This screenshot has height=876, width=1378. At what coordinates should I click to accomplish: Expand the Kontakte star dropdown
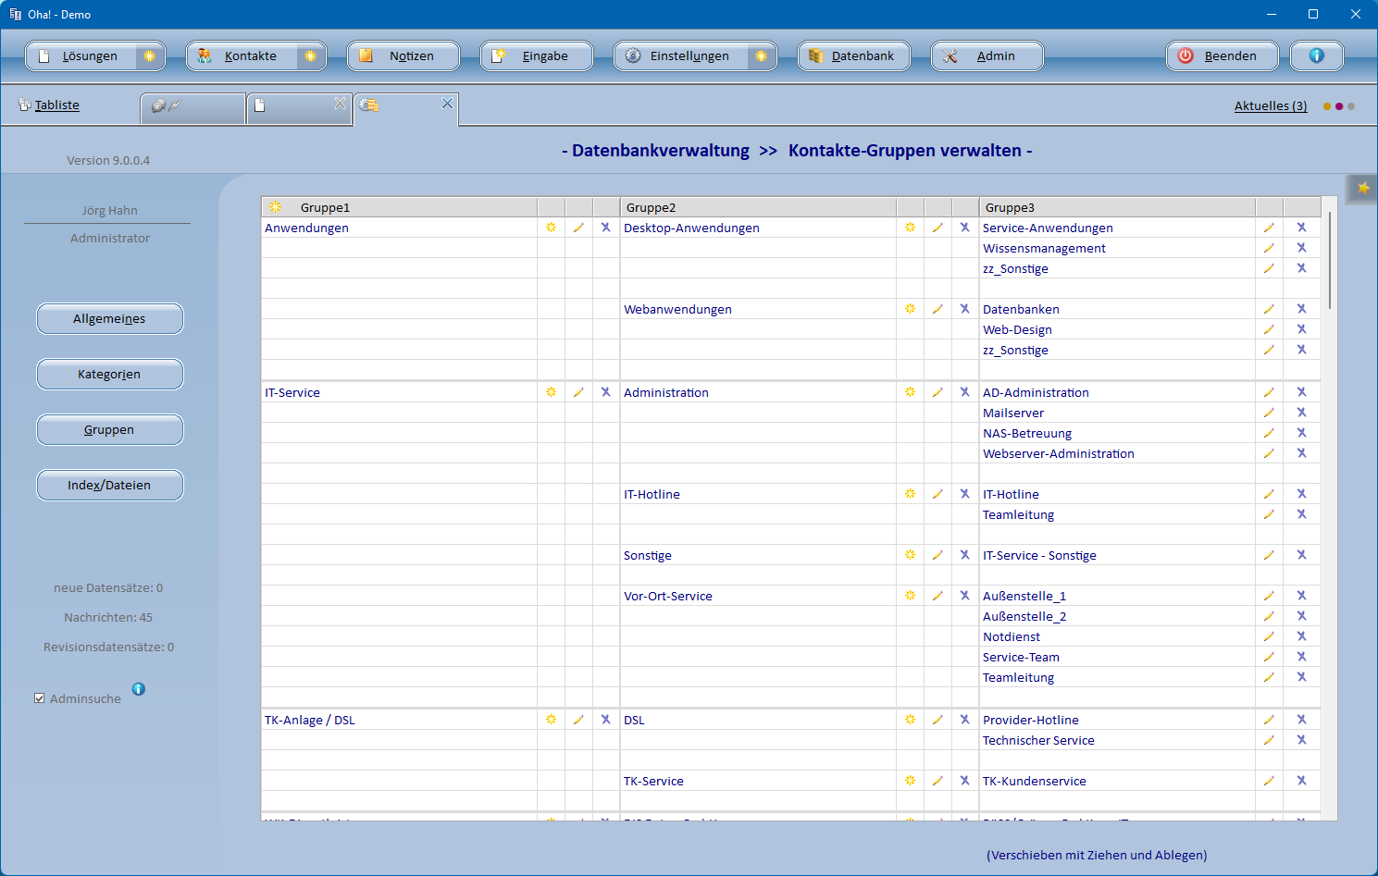pyautogui.click(x=310, y=56)
